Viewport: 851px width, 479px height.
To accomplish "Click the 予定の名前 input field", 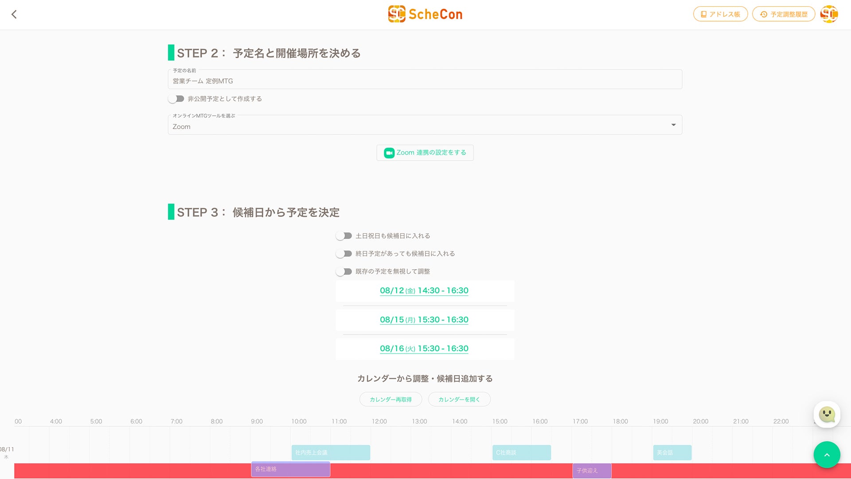I will pos(425,81).
